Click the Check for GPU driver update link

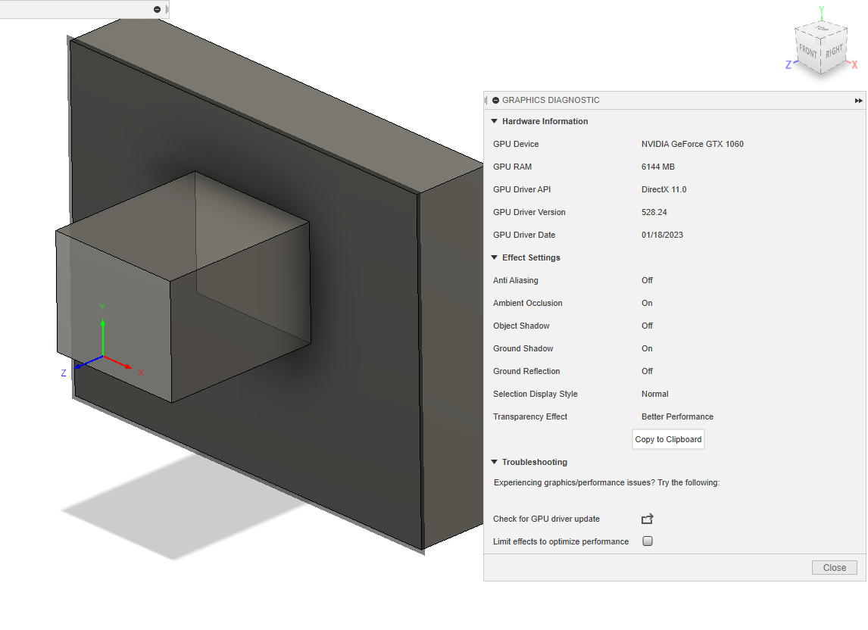(x=545, y=519)
